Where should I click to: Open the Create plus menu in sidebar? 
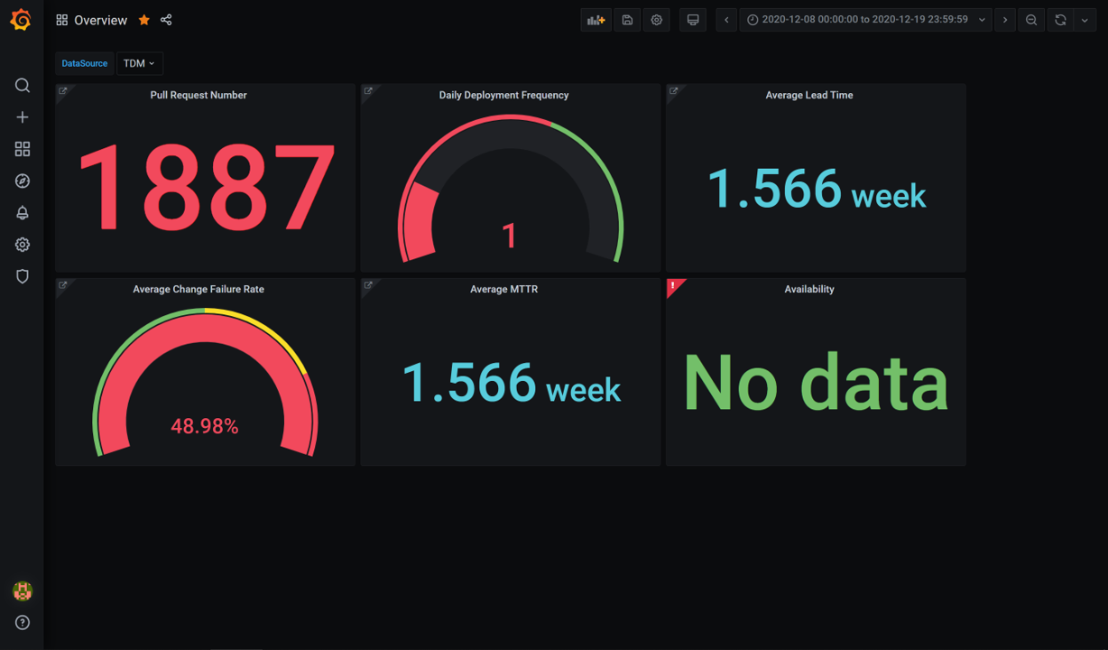point(23,117)
